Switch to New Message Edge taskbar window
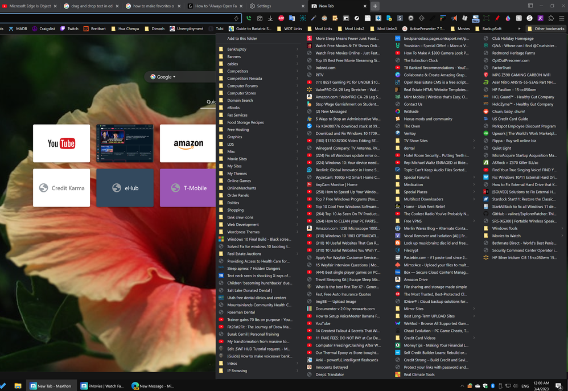 (x=153, y=386)
